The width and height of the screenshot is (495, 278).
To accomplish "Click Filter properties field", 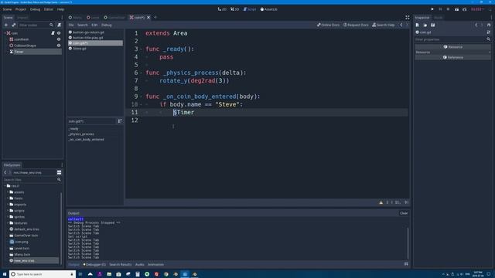I will [450, 39].
